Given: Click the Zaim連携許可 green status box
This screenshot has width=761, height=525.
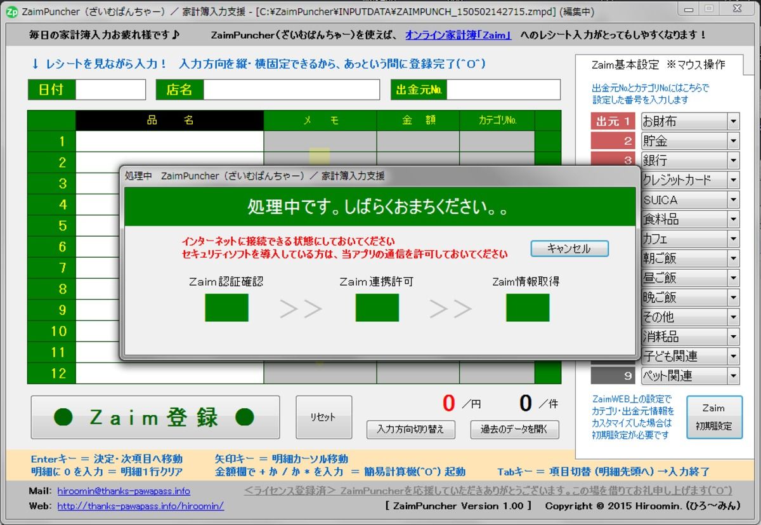Looking at the screenshot, I should coord(377,308).
